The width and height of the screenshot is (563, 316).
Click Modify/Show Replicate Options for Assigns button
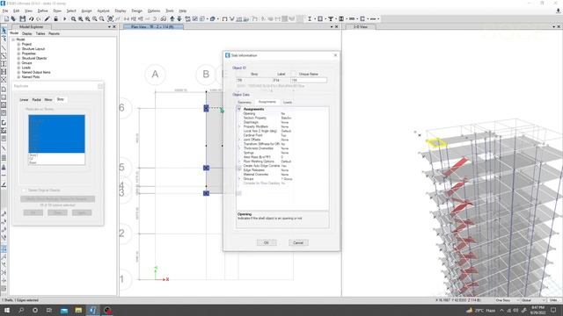57,199
